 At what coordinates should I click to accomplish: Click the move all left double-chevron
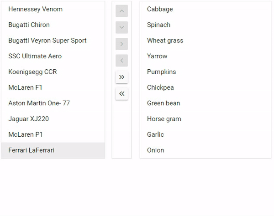click(x=121, y=94)
